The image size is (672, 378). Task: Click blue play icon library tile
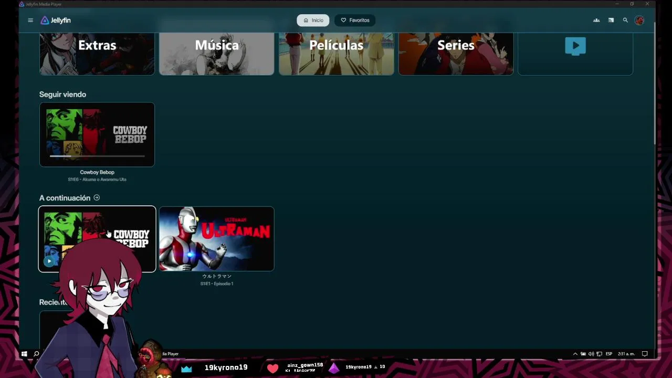575,54
